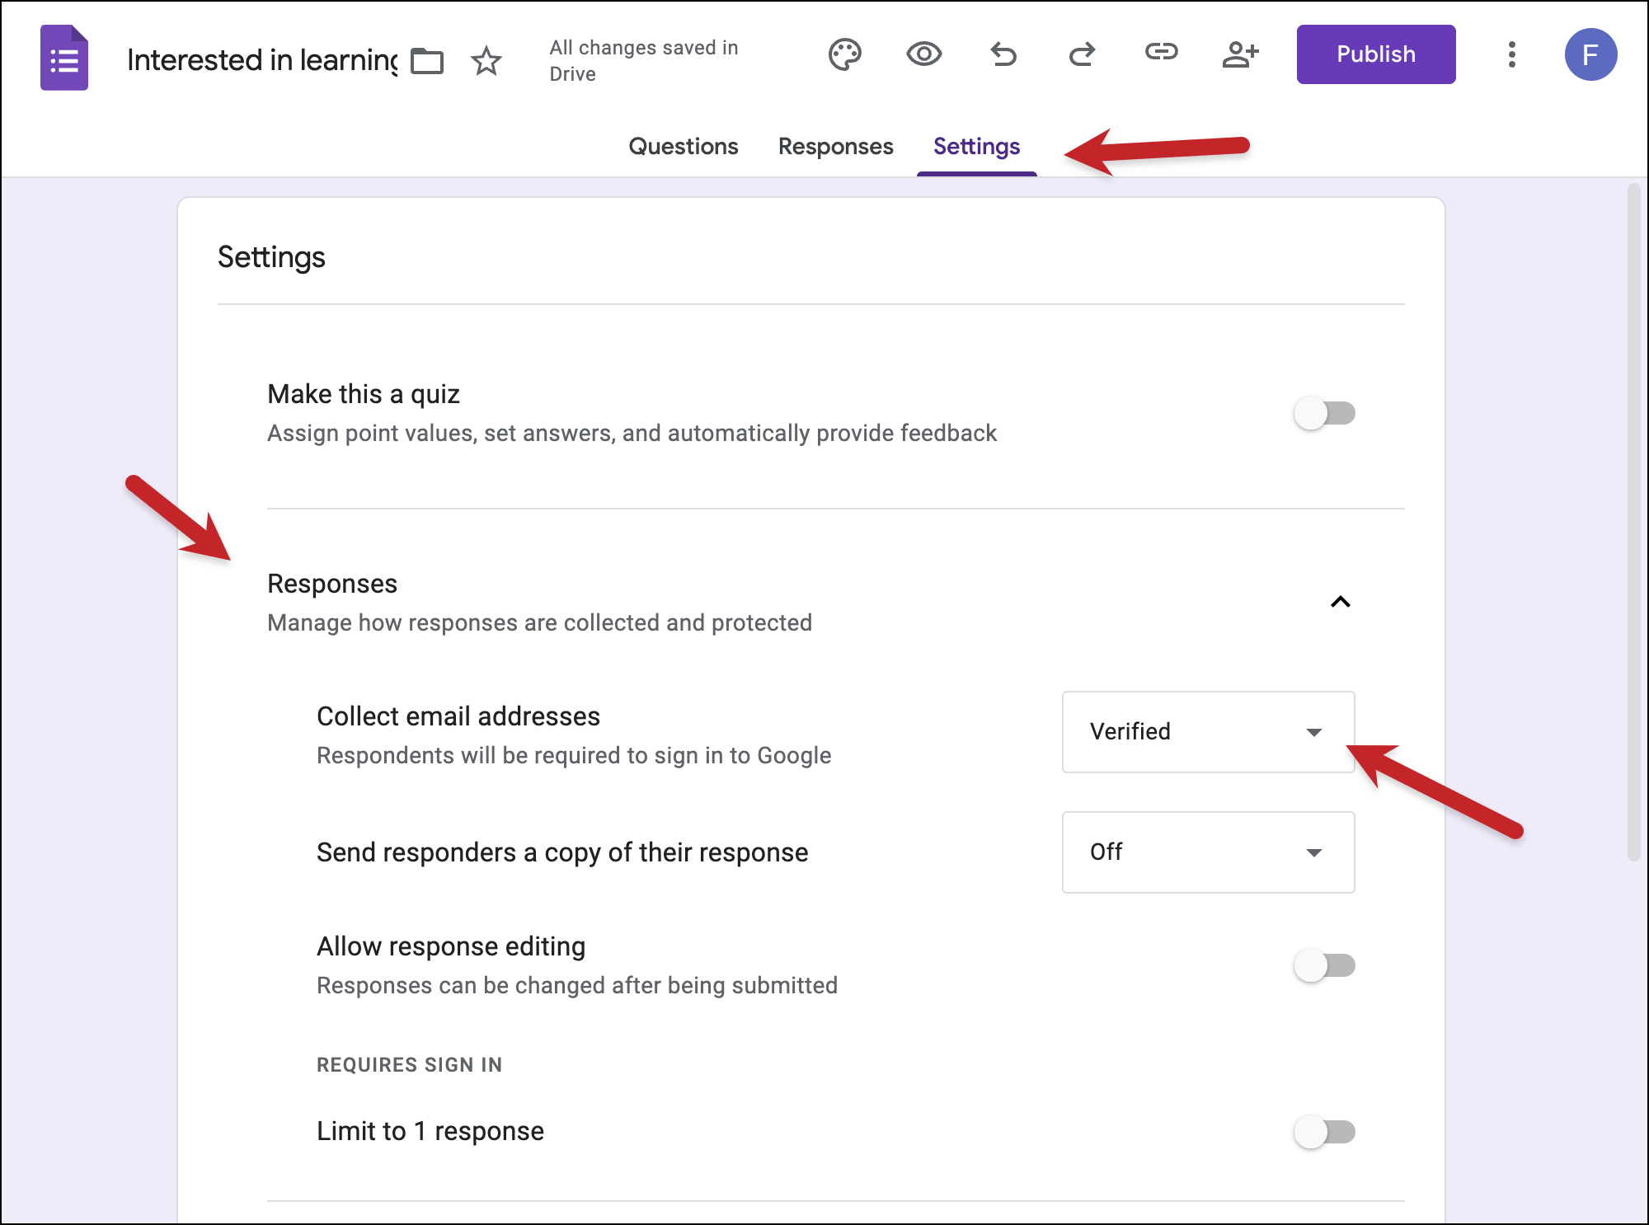1649x1225 pixels.
Task: Enable the Make this a quiz toggle
Action: coord(1326,414)
